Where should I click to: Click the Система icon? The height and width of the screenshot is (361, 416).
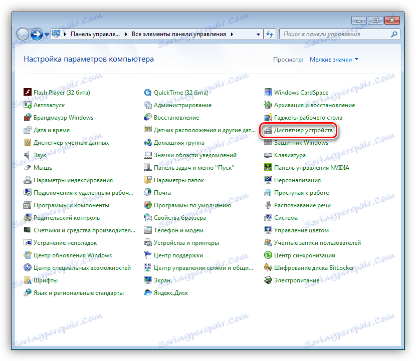(268, 218)
